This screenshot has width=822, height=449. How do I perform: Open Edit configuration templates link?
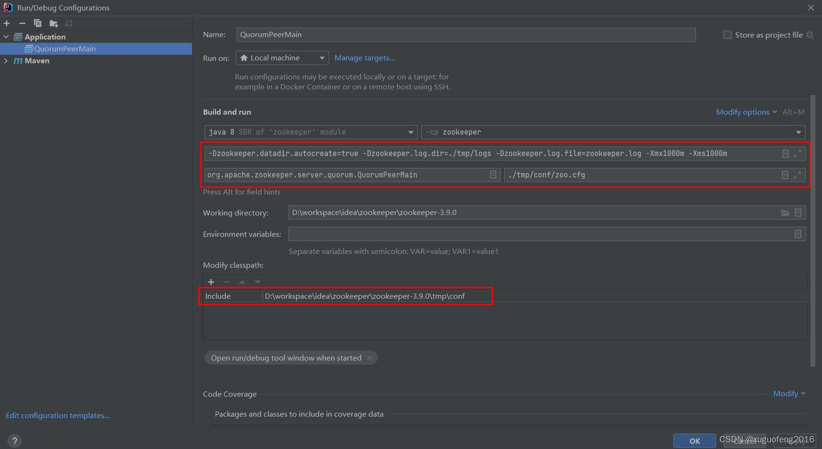pyautogui.click(x=58, y=415)
